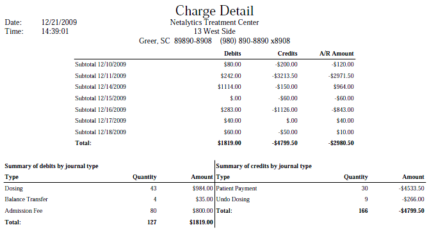Select the A/R Amount column header
The width and height of the screenshot is (429, 232).
(x=337, y=54)
